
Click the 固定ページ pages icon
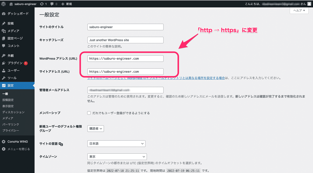[4, 38]
